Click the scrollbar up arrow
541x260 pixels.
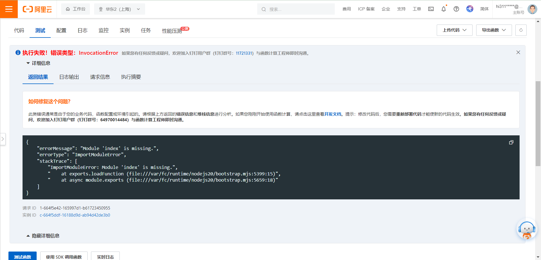click(x=538, y=21)
